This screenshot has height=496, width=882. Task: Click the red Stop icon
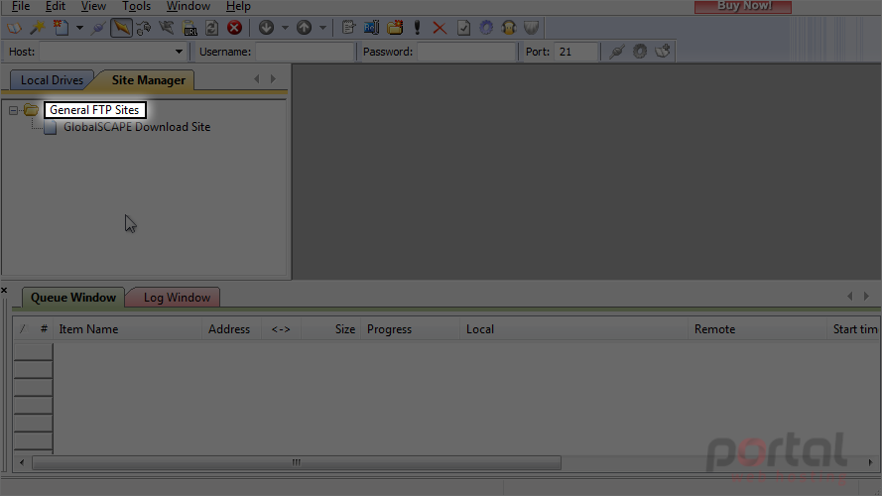pyautogui.click(x=234, y=28)
